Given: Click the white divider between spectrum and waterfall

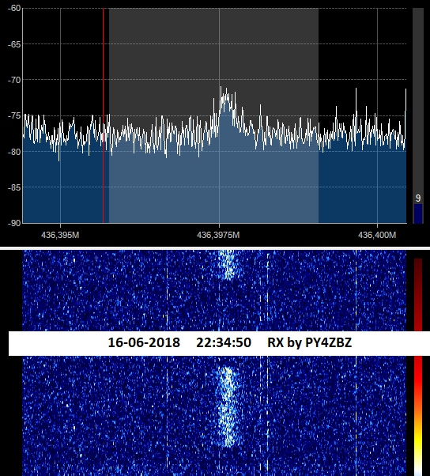Looking at the screenshot, I should click(x=215, y=248).
